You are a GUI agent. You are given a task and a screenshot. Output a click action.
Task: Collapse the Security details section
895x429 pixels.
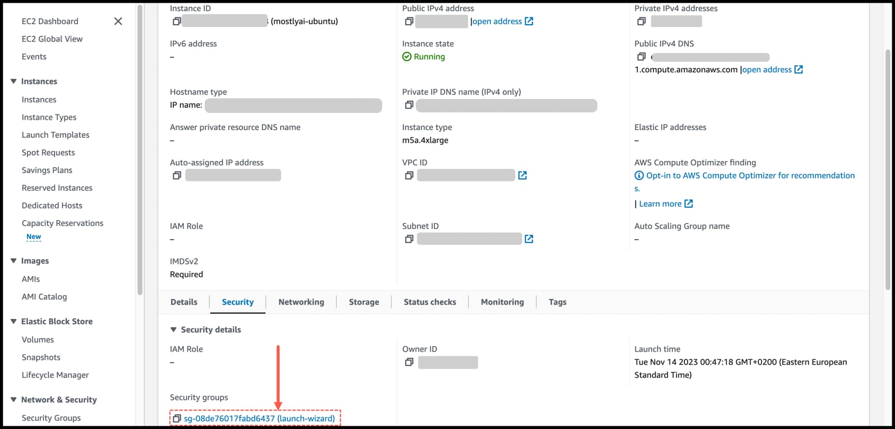tap(174, 329)
